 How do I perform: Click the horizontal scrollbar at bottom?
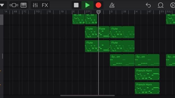(87, 96)
